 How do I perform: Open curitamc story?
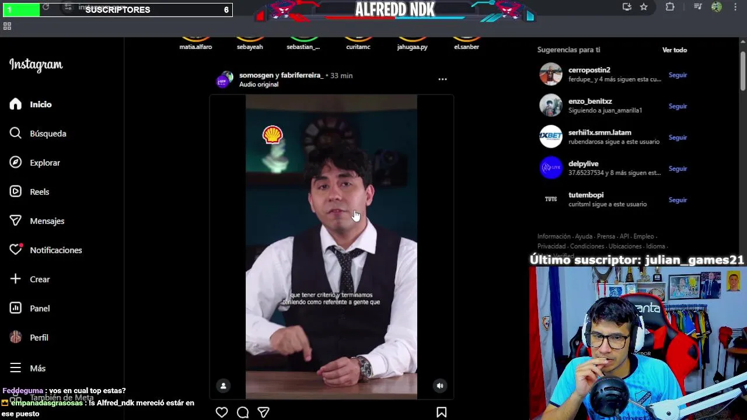[358, 43]
